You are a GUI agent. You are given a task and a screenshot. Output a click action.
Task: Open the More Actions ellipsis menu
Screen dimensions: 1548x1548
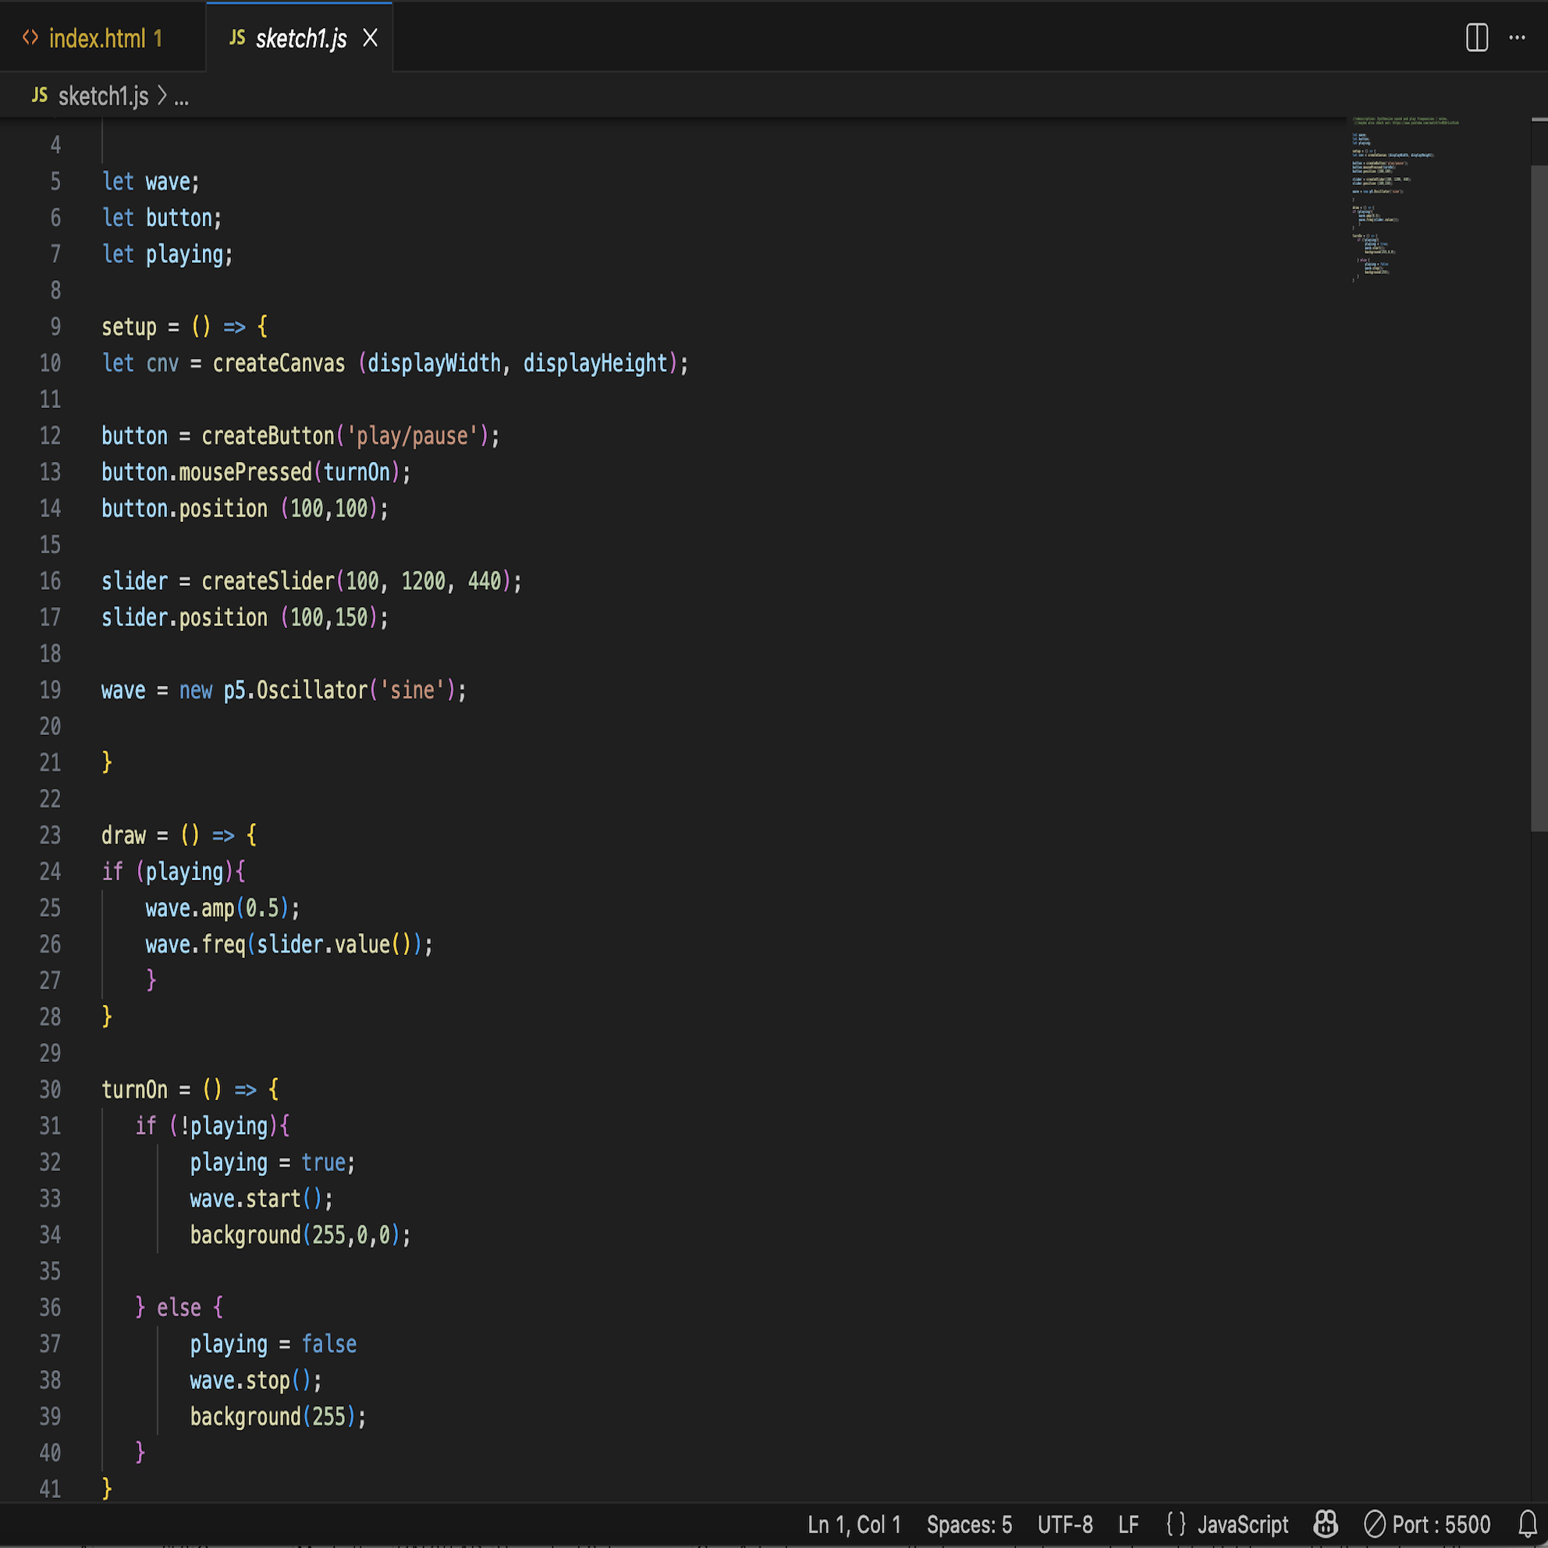pos(1517,37)
